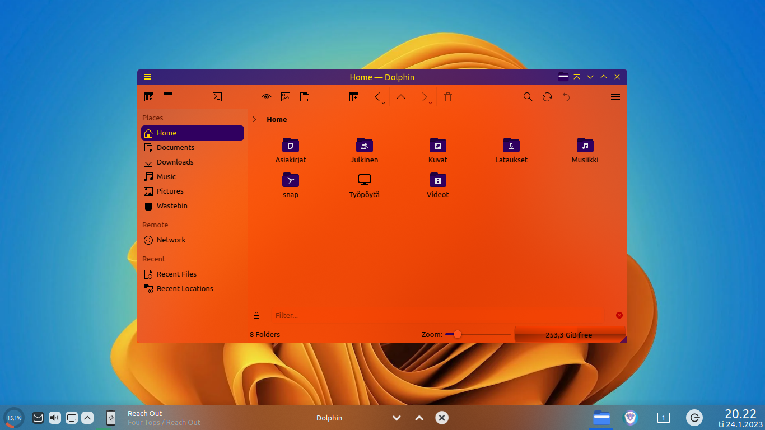Select the Julkinen folder
This screenshot has width=765, height=430.
tap(365, 151)
